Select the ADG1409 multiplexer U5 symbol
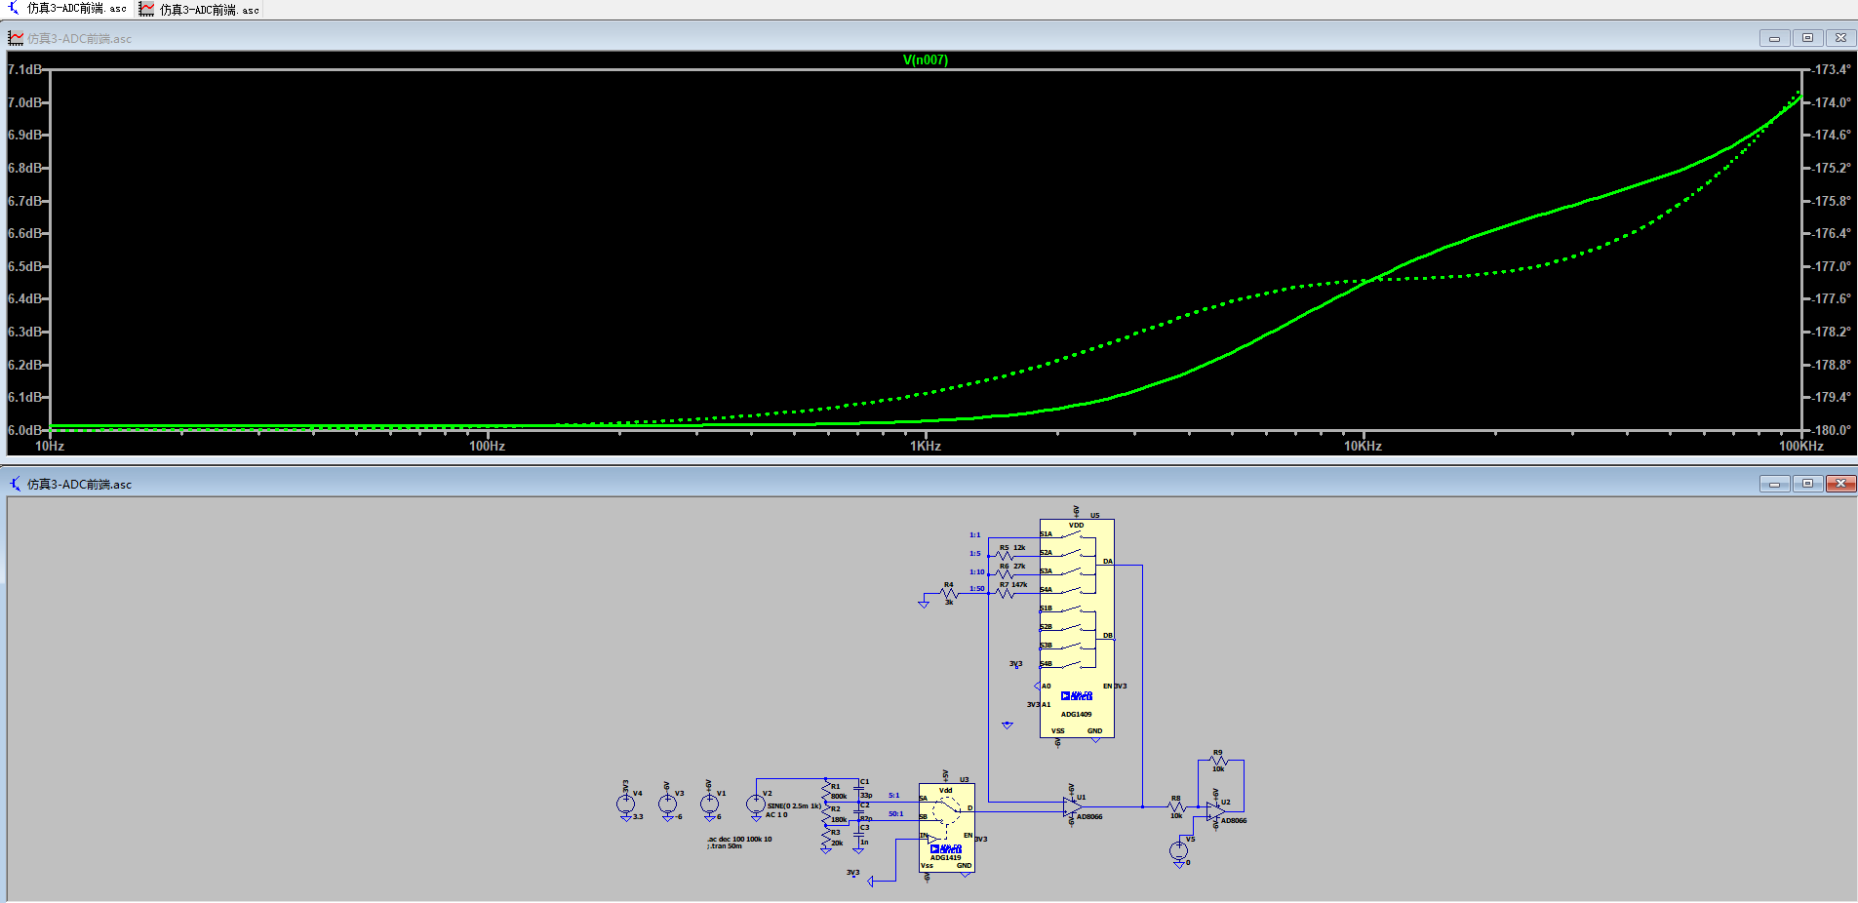Screen dimensions: 1858x903 click(1077, 673)
